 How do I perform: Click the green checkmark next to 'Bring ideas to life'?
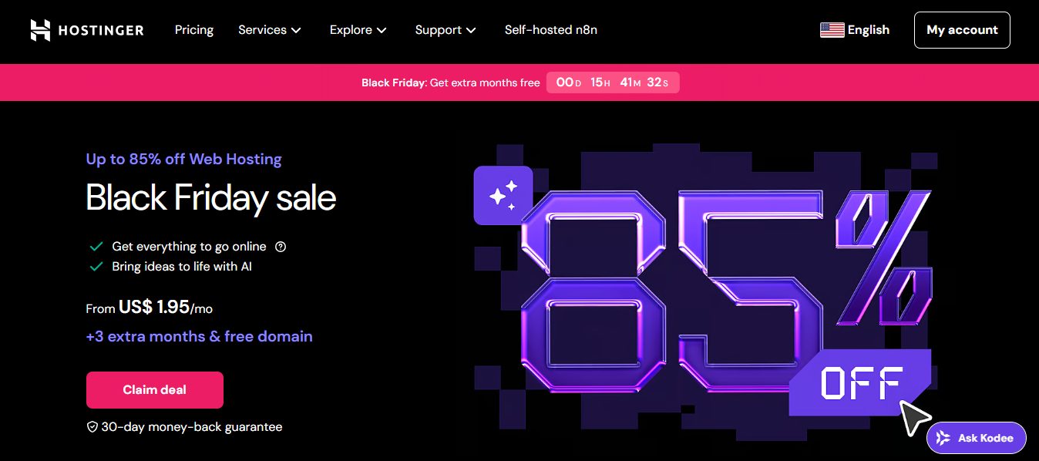click(96, 267)
